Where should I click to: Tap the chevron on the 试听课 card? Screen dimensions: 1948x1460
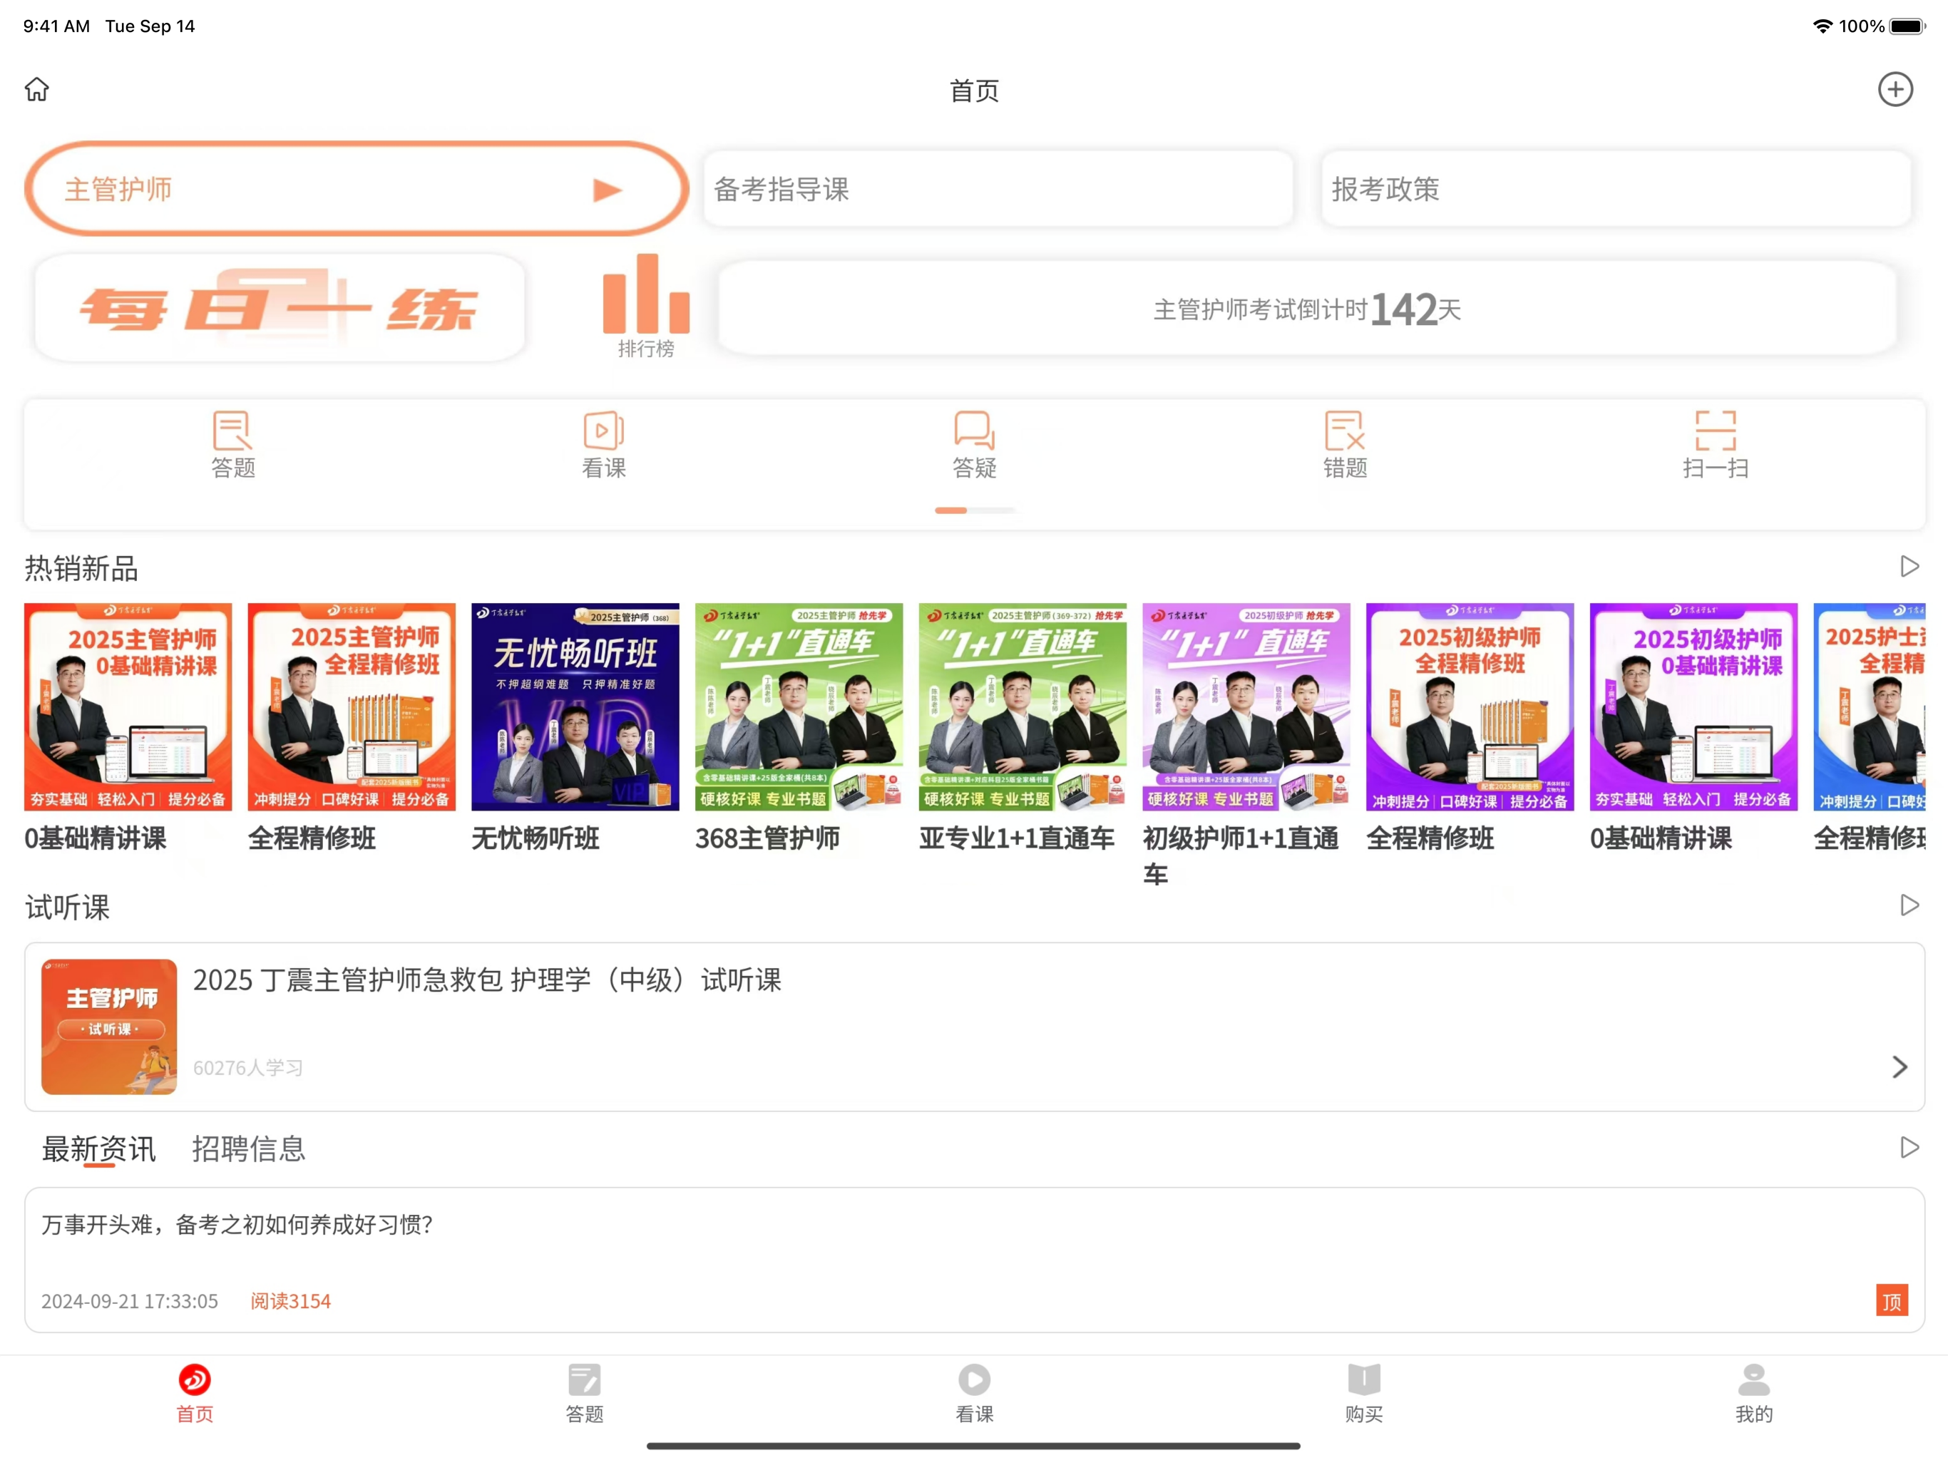coord(1900,1067)
